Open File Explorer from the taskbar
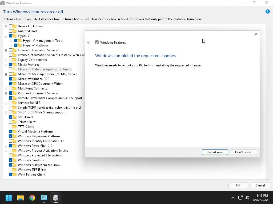 coord(20,198)
